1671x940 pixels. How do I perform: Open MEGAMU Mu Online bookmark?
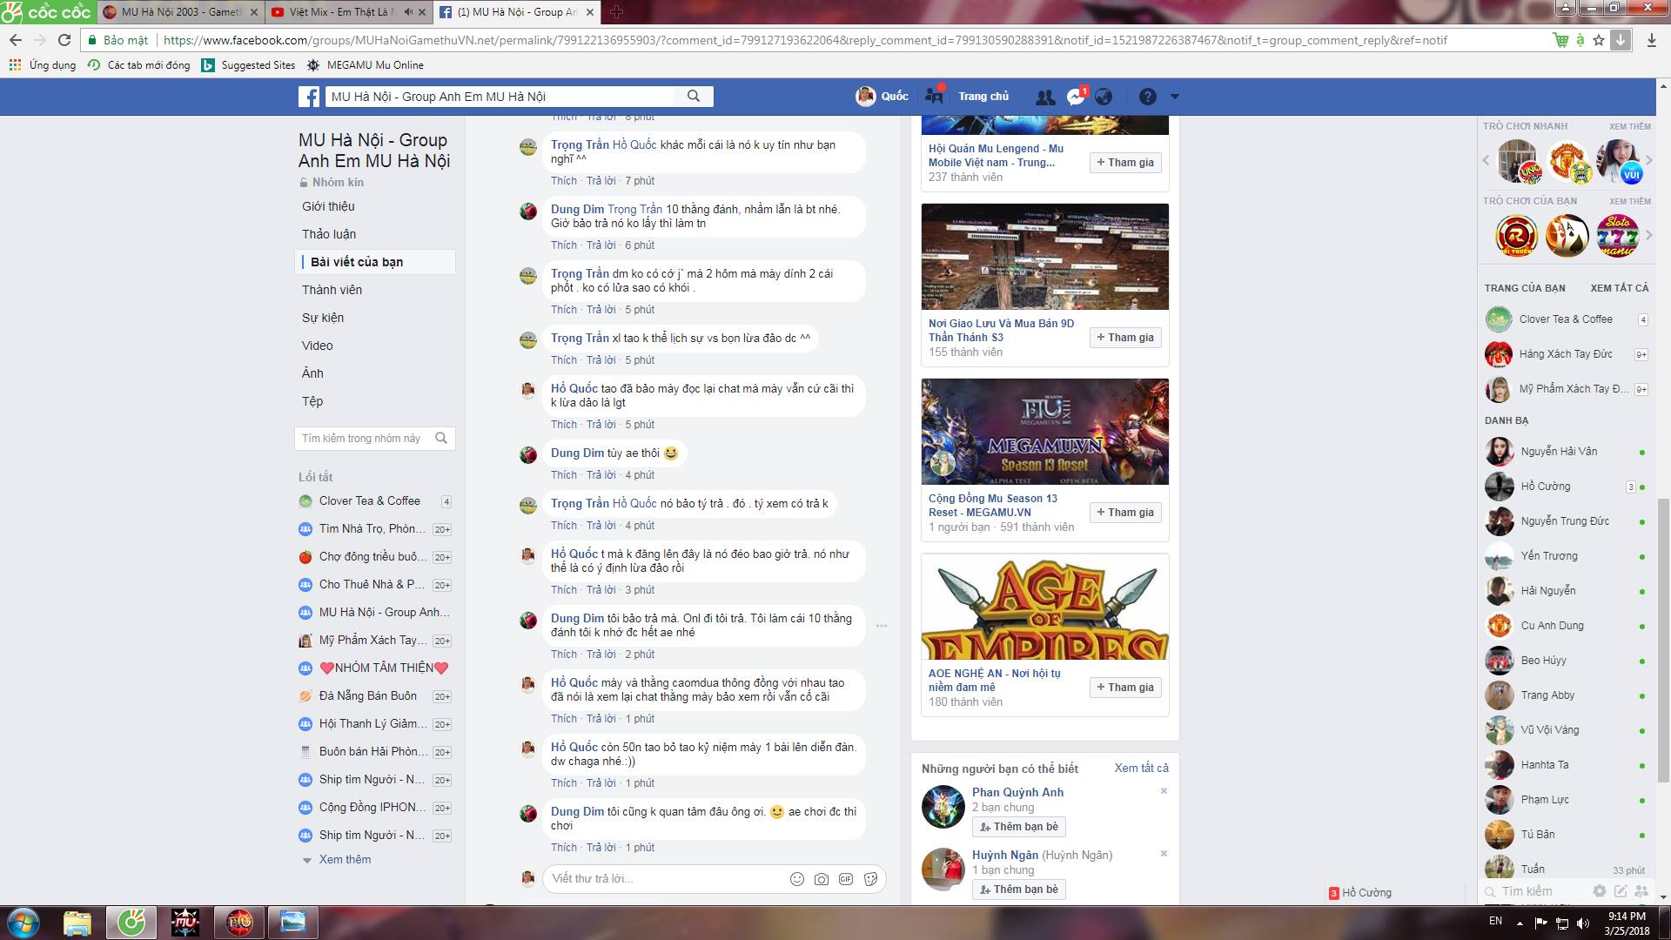(x=366, y=65)
